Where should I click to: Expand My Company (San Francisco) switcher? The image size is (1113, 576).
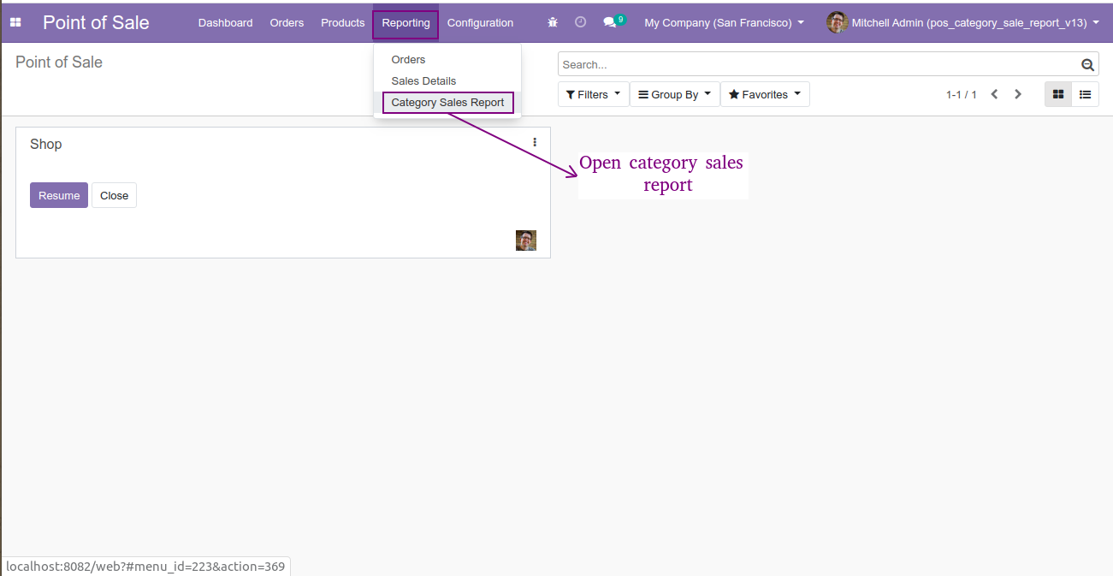(x=724, y=22)
